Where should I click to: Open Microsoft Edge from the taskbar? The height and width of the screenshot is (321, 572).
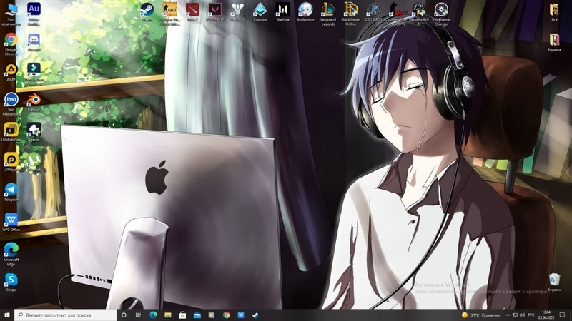[153, 315]
